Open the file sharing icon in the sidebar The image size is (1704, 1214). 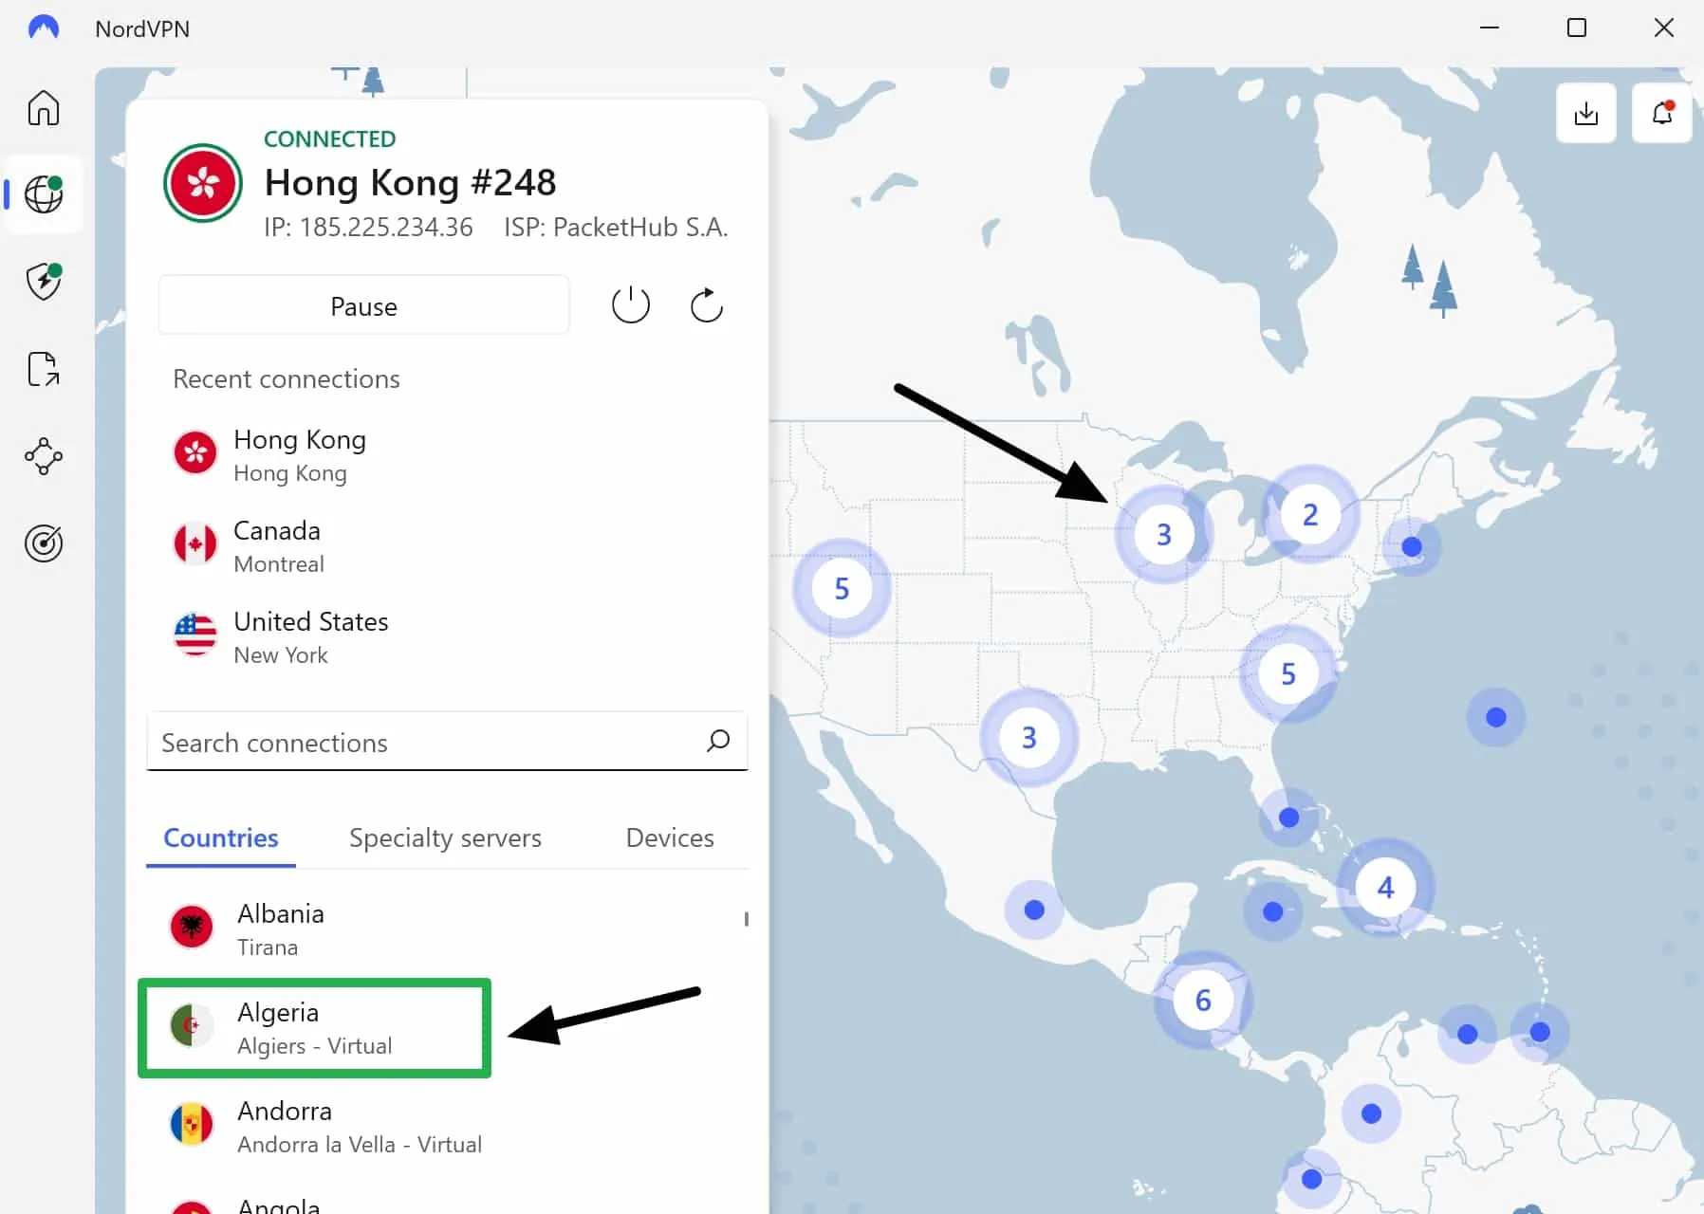[44, 369]
